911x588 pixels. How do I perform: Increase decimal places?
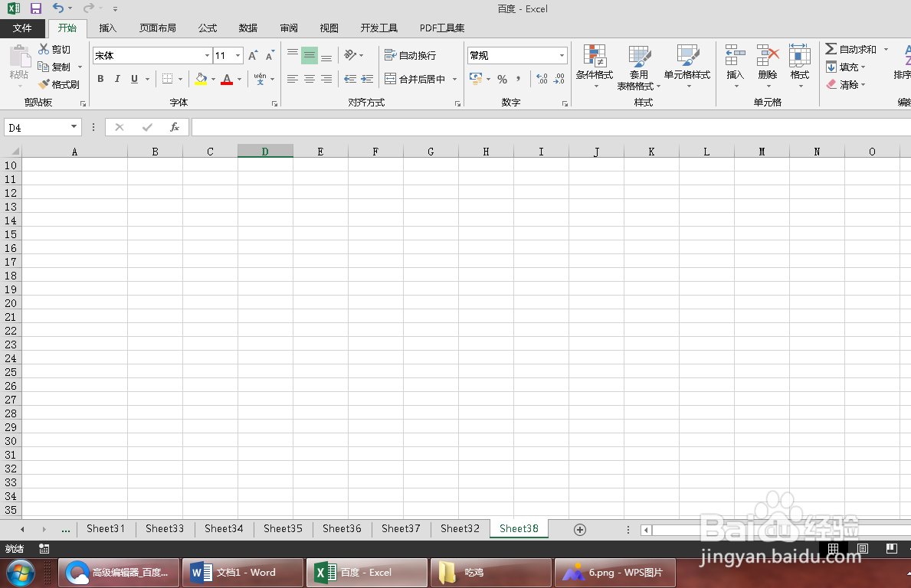point(542,79)
